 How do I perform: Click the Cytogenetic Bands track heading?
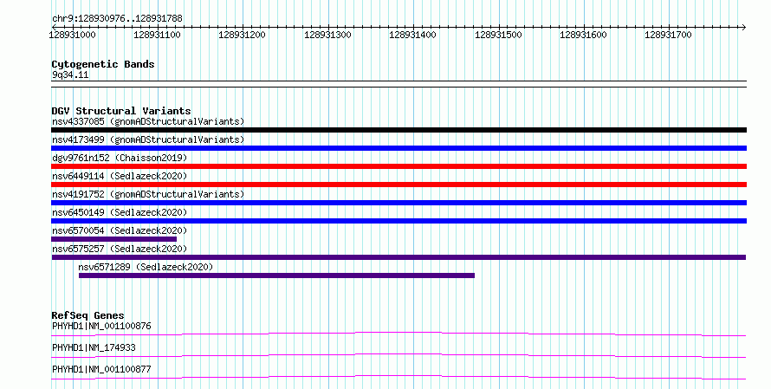click(x=103, y=64)
